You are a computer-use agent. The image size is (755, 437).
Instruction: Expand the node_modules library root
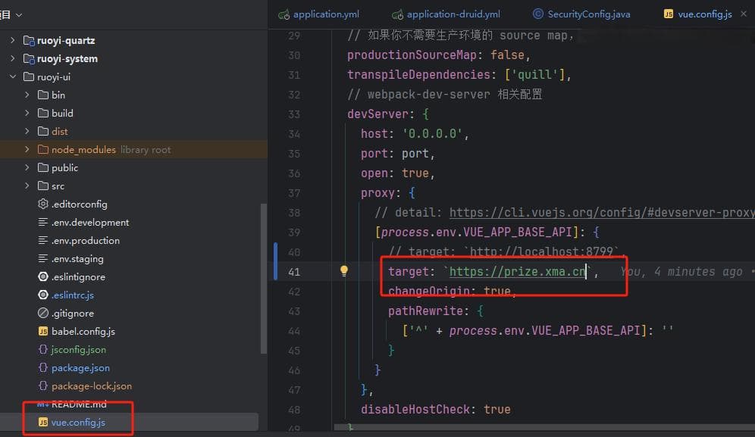coord(27,150)
